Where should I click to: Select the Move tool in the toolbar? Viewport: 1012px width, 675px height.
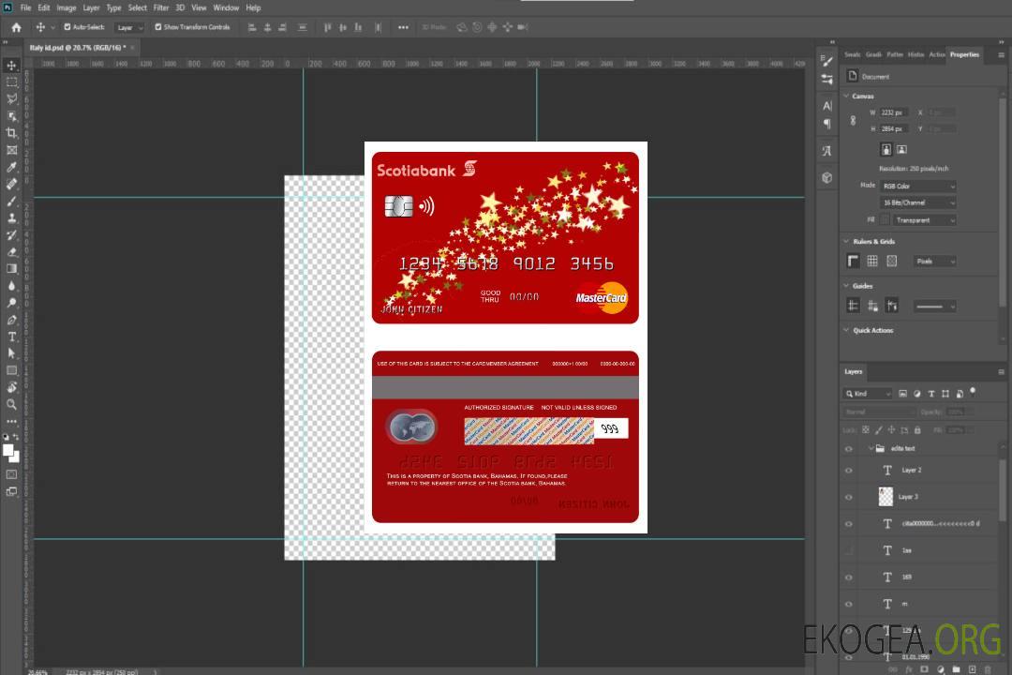tap(12, 66)
